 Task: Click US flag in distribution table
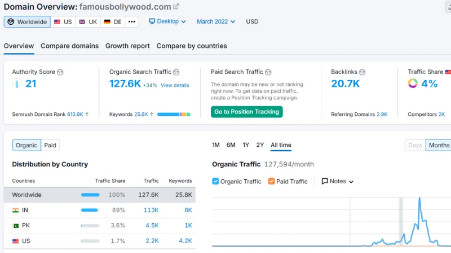(x=16, y=241)
